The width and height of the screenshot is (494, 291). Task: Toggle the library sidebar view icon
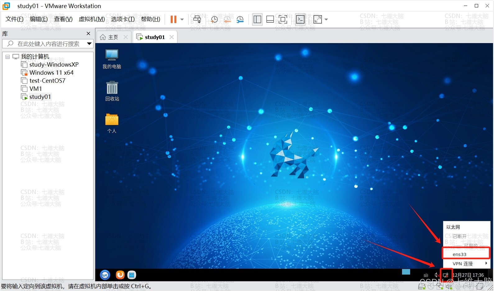[257, 19]
